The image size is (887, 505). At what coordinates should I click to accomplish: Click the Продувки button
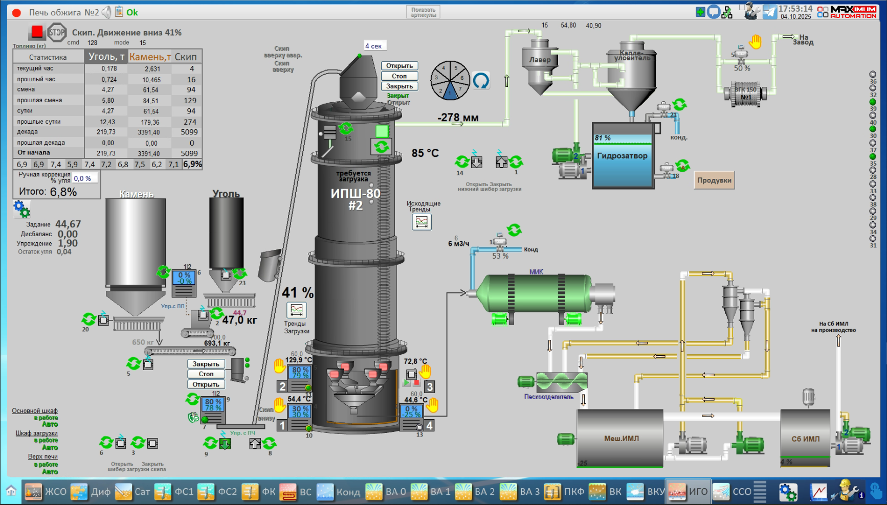coord(714,180)
